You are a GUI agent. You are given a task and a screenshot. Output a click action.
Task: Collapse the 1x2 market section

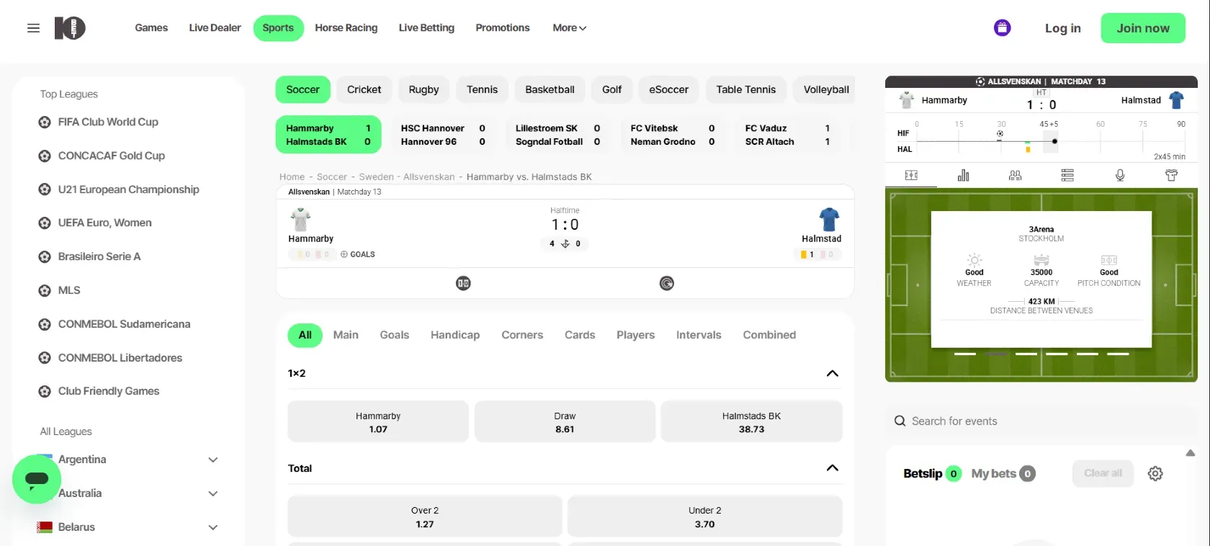pyautogui.click(x=833, y=373)
